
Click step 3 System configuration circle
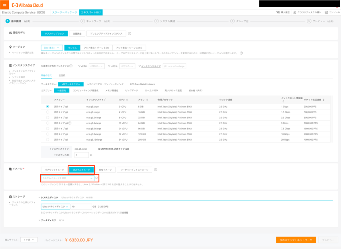(157, 21)
